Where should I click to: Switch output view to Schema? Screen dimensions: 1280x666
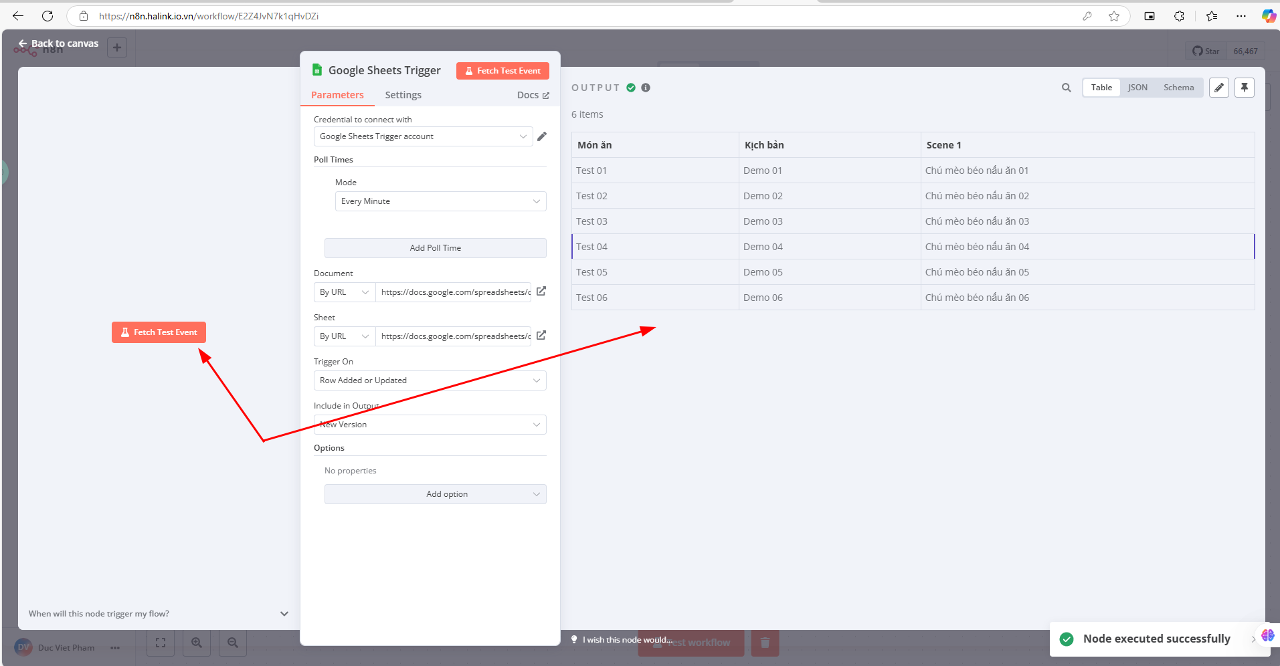click(x=1178, y=88)
